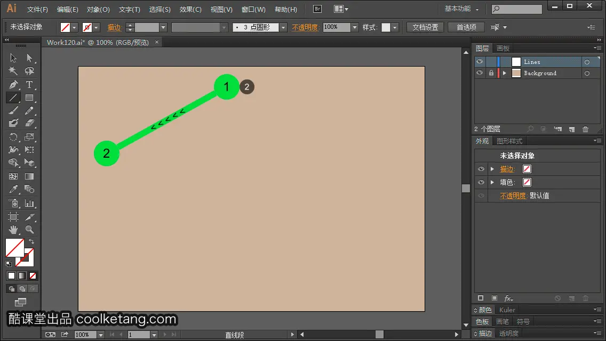Select the Paintbrush tool

pyautogui.click(x=13, y=111)
